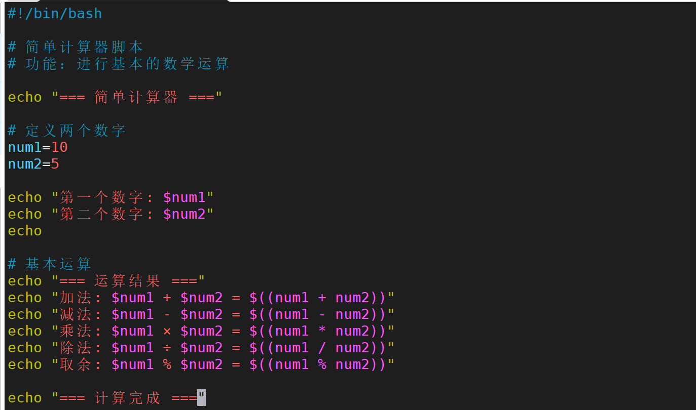Click the highlighted cursor block at file end

[x=202, y=398]
